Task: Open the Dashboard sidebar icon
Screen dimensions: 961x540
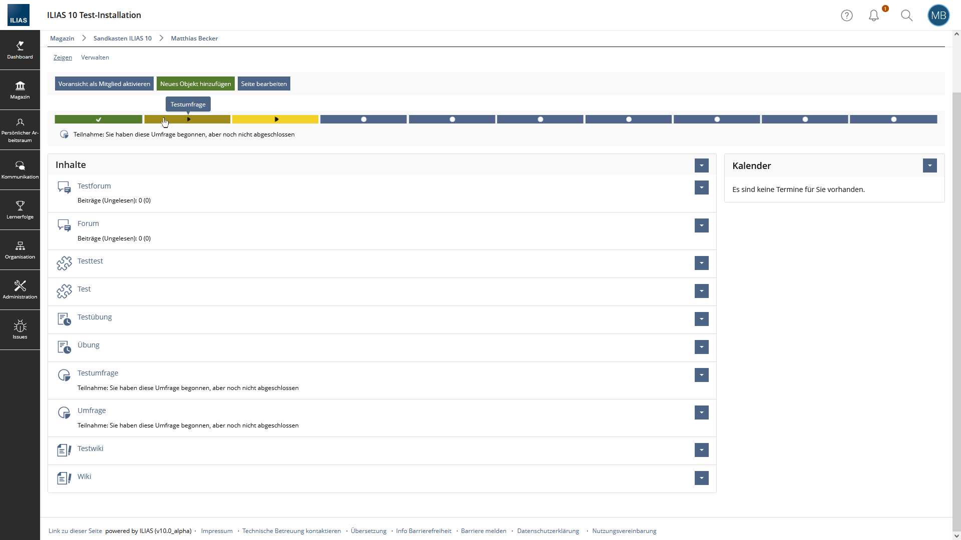Action: pyautogui.click(x=20, y=49)
